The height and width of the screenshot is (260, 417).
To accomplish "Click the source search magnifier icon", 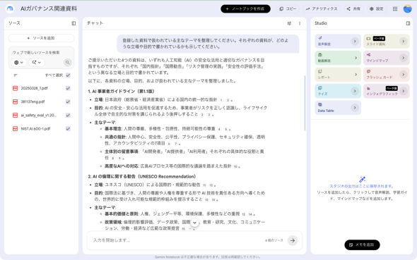I will (68, 63).
